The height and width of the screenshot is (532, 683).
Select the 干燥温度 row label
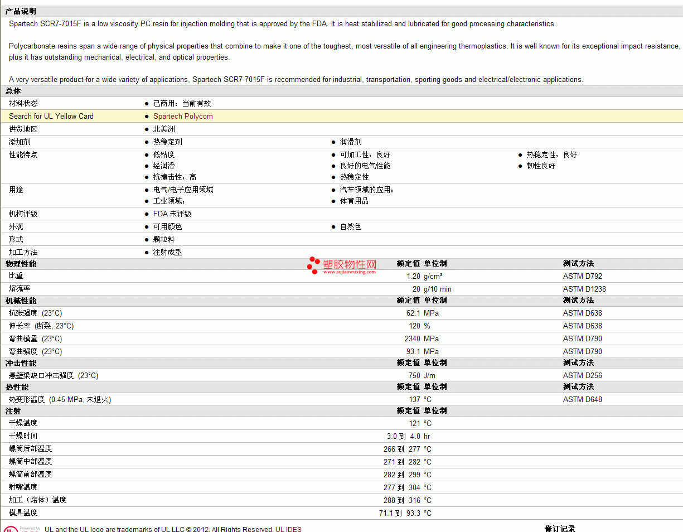click(x=23, y=423)
